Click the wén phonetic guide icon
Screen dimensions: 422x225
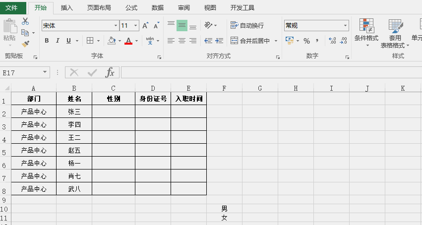[x=150, y=41]
